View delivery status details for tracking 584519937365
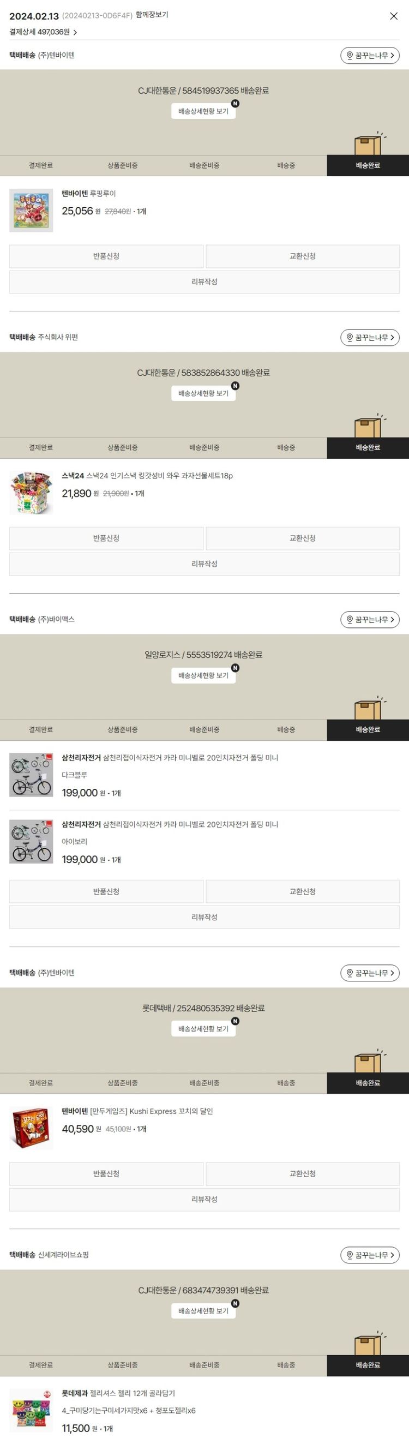Screen dimensions: 409x1444 pos(203,111)
